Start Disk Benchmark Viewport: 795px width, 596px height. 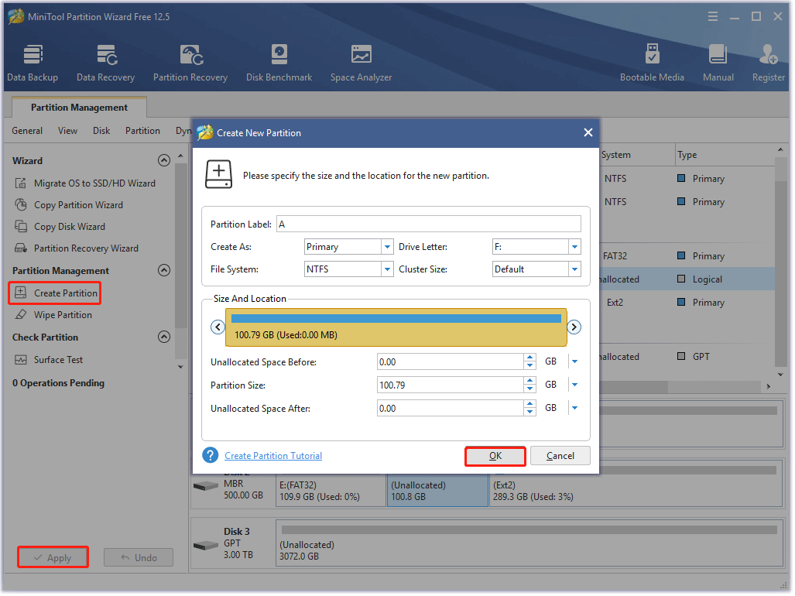tap(279, 63)
